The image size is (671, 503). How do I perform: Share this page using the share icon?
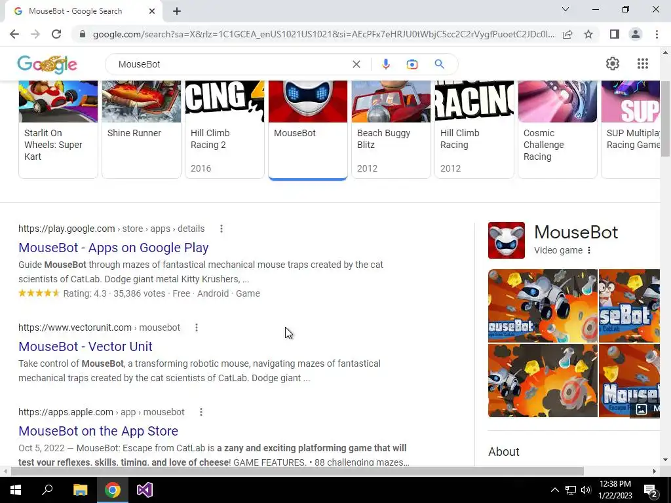pos(568,34)
